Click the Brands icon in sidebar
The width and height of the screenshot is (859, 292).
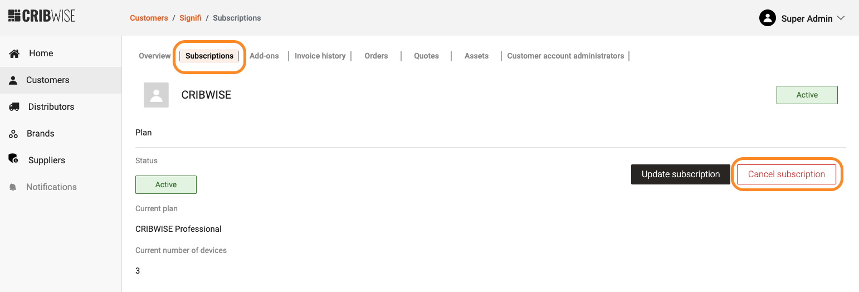[x=13, y=134]
